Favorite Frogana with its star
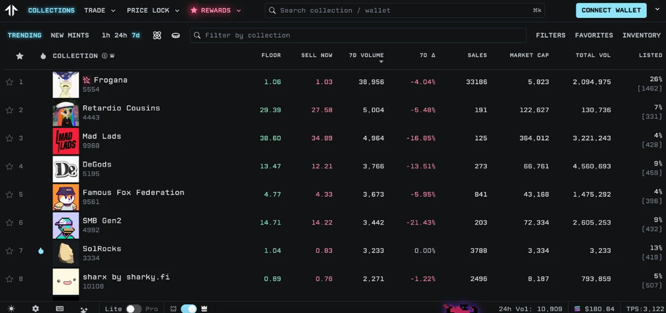Screen dimensions: 666x313 [x=9, y=82]
